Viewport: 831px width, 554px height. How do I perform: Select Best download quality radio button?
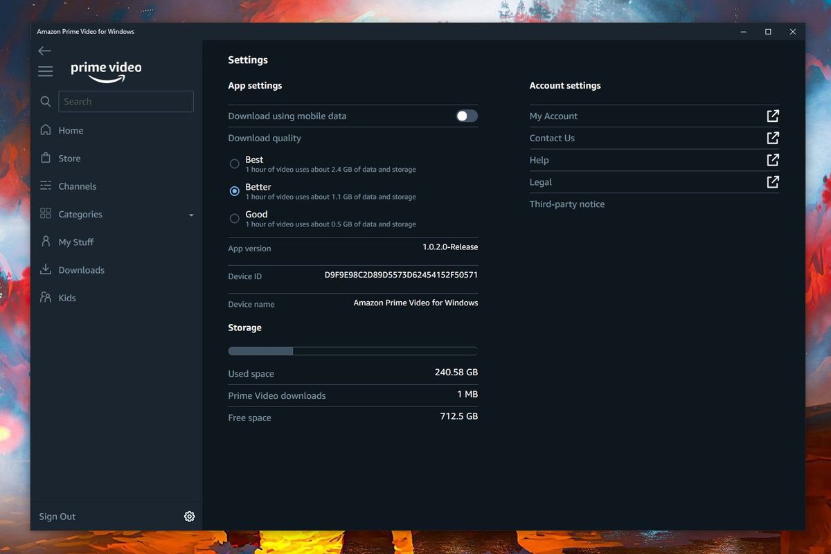[x=235, y=164]
